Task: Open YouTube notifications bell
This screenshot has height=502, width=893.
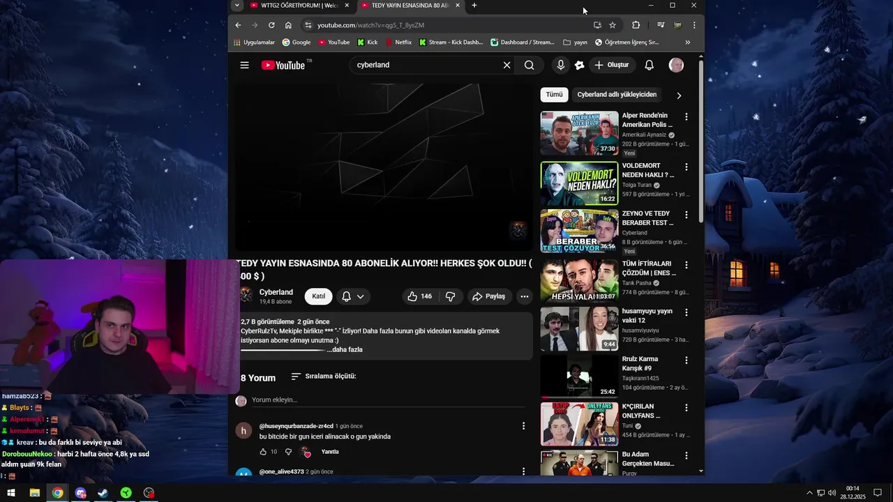Action: click(x=649, y=65)
